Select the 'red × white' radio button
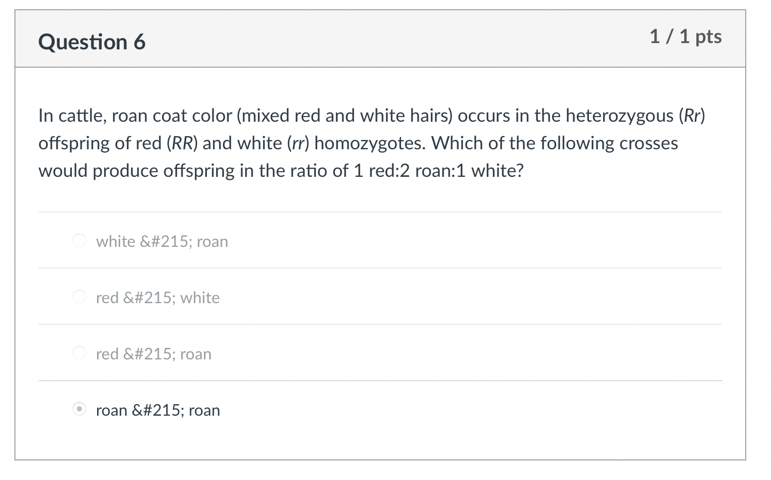 coord(79,296)
